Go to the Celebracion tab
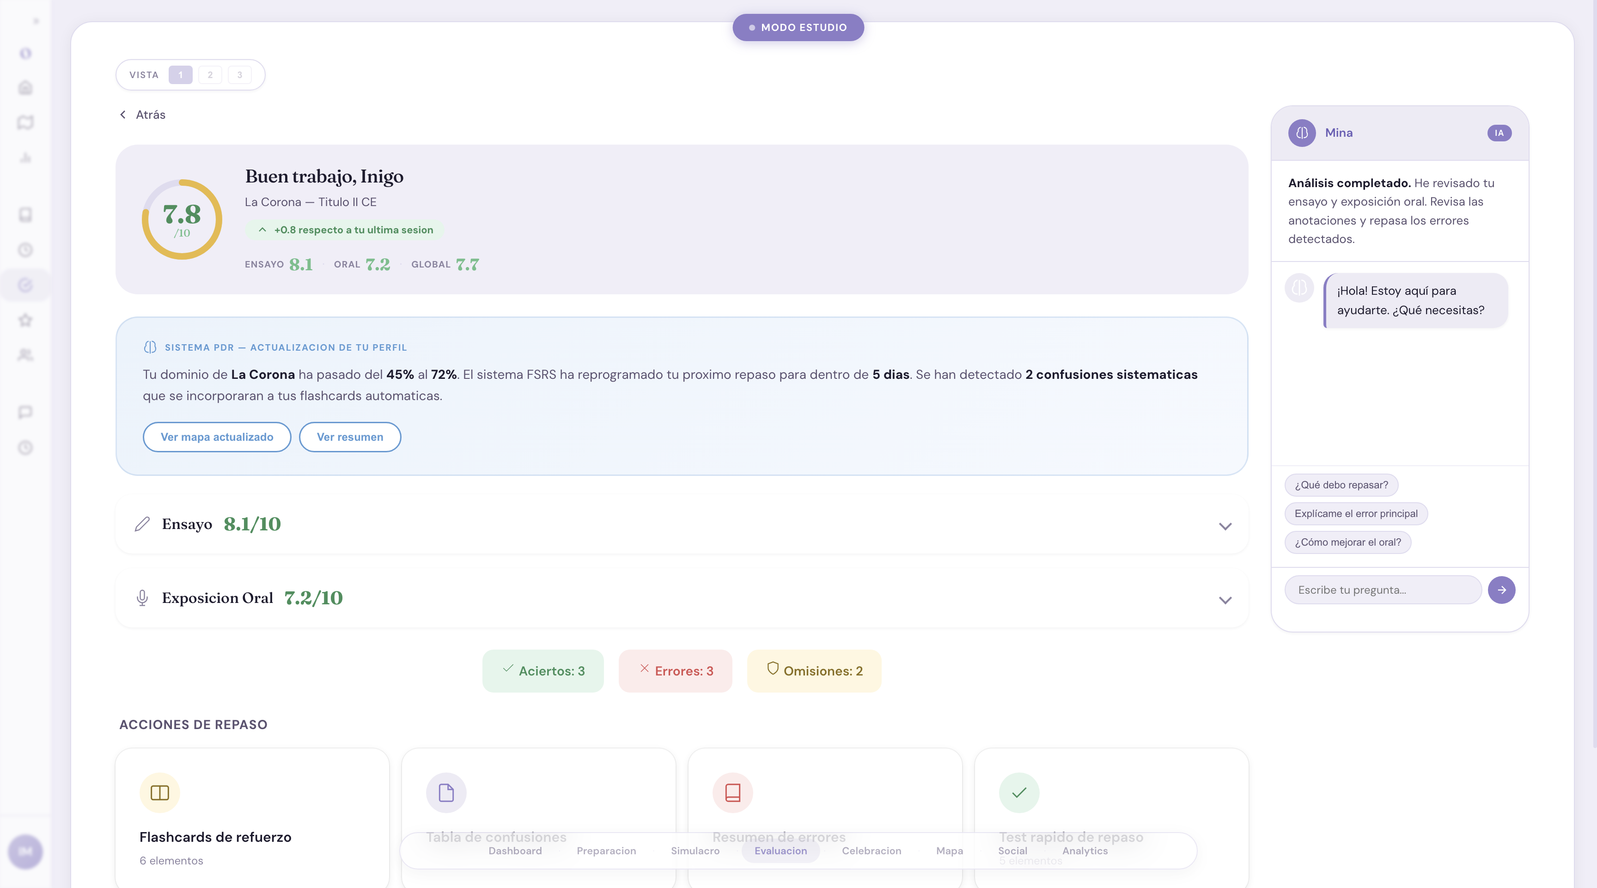 pos(872,851)
